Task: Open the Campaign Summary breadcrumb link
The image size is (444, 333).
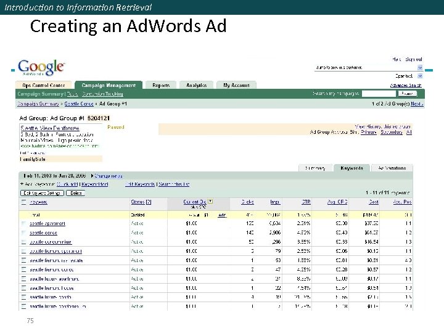Action: [38, 104]
